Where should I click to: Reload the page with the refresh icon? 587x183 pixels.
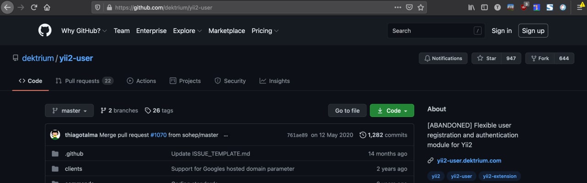tap(33, 7)
